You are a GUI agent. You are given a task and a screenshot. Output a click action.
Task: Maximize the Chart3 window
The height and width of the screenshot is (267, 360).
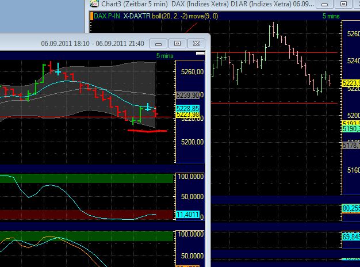tap(343, 4)
